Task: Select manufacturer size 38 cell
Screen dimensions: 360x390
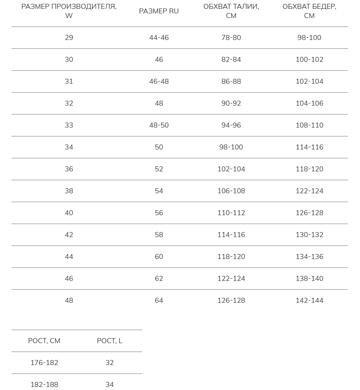Action: [x=69, y=191]
